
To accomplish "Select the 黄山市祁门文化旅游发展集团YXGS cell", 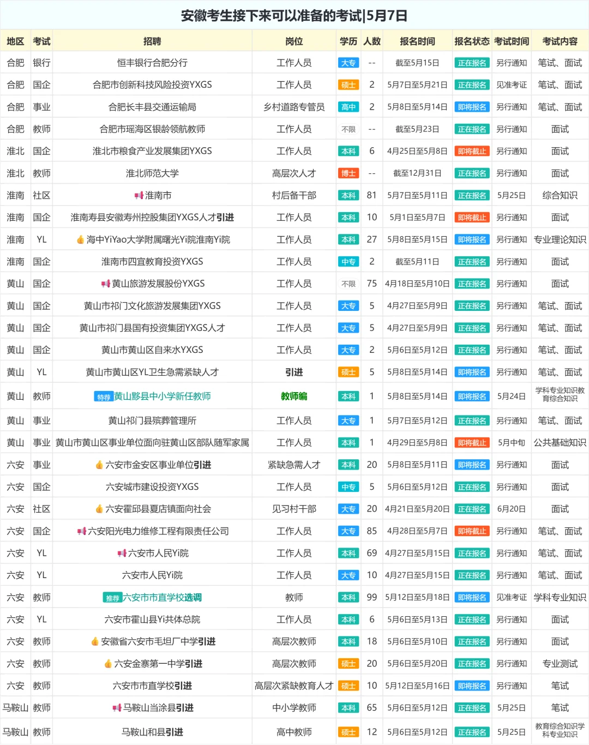I will click(x=152, y=306).
